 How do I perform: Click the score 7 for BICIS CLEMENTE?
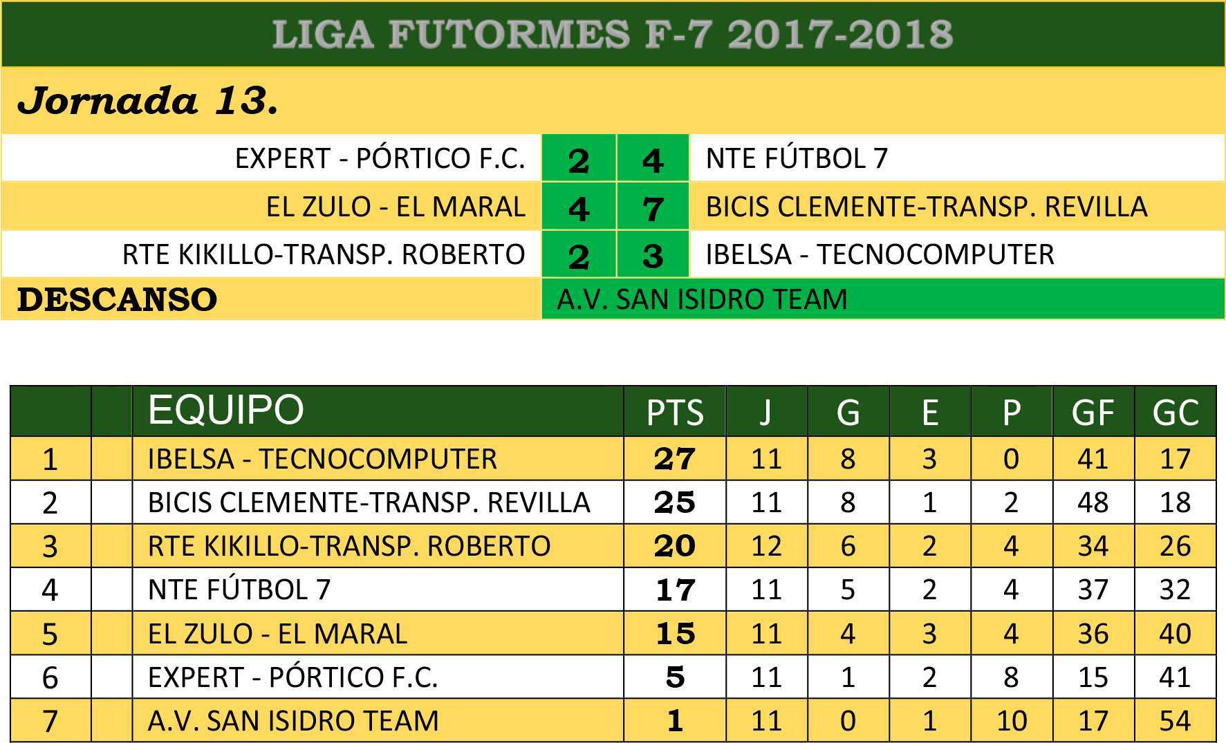point(652,207)
